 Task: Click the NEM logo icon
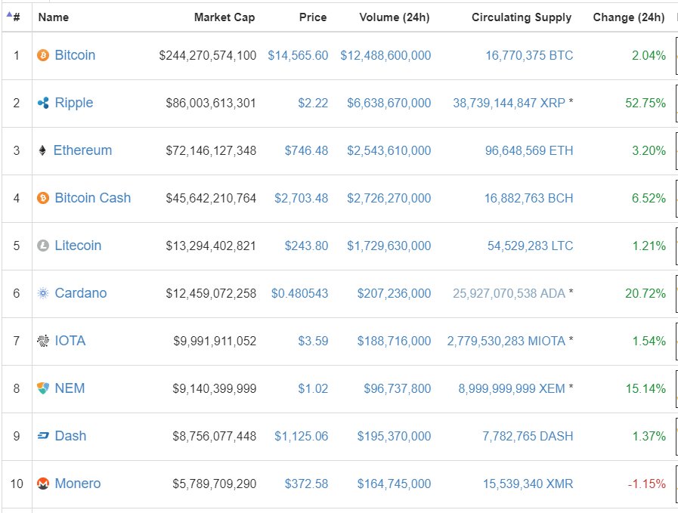(x=43, y=388)
